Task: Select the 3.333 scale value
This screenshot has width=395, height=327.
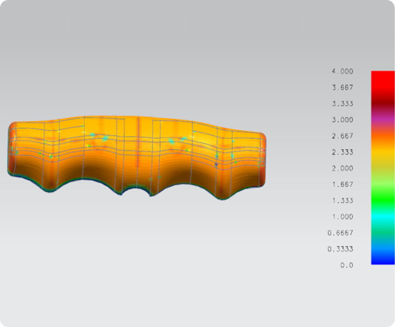Action: (342, 103)
